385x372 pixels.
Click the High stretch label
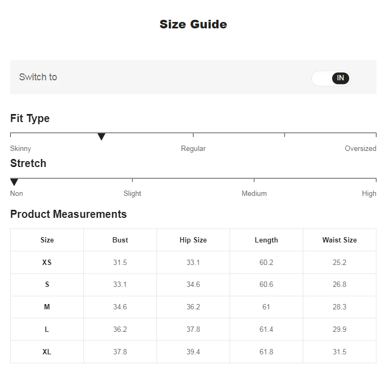pos(369,194)
